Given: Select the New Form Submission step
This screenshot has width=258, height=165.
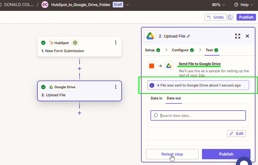Looking at the screenshot, I should (80, 47).
